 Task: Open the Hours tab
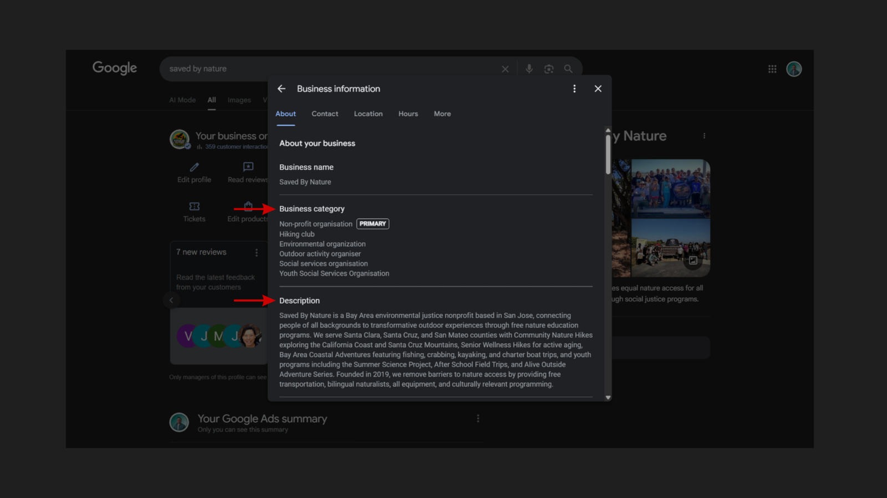(x=408, y=114)
